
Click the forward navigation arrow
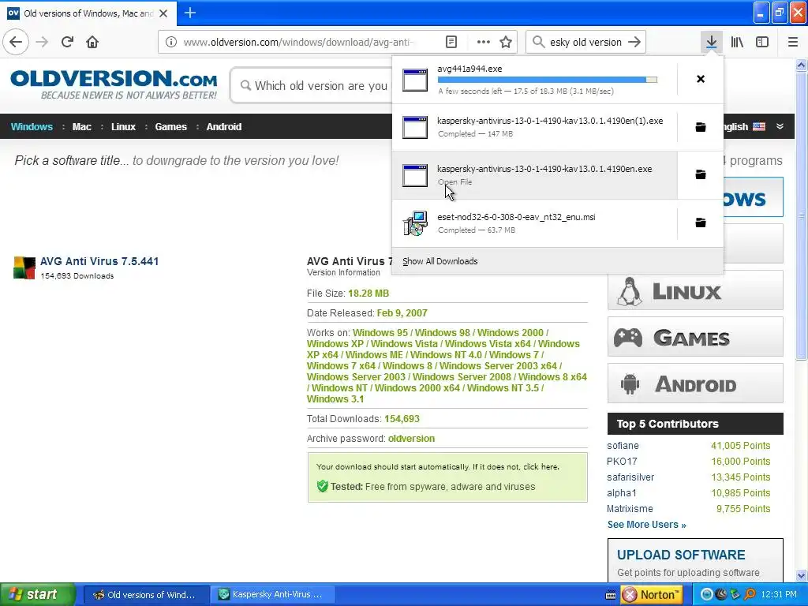(x=43, y=43)
